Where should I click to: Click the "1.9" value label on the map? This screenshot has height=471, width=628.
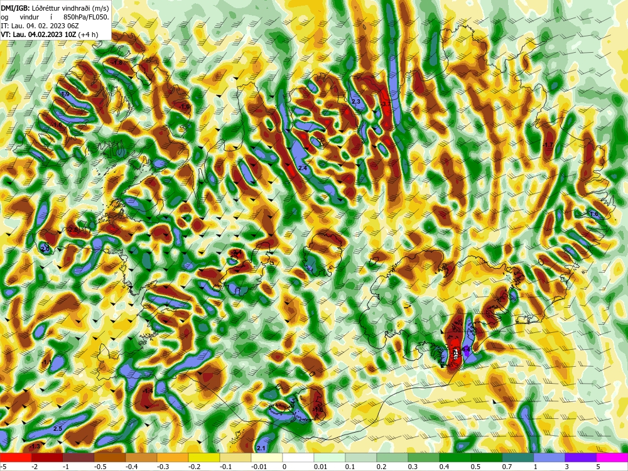click(x=66, y=94)
